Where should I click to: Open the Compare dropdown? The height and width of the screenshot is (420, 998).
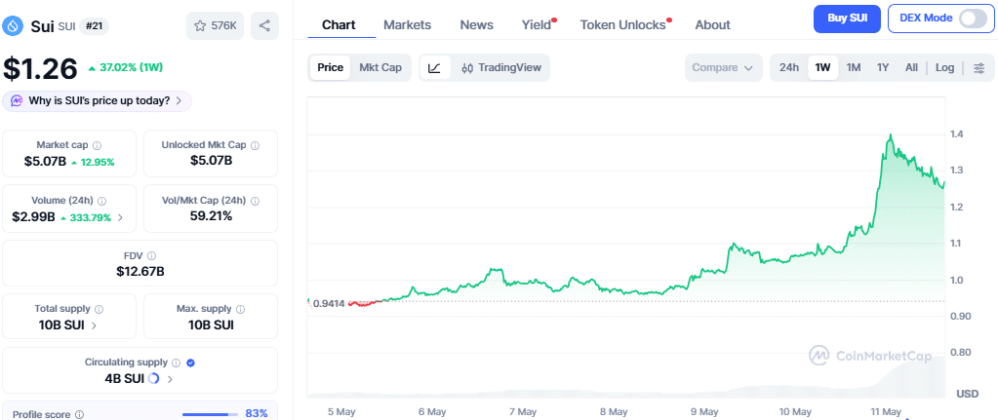(x=724, y=67)
